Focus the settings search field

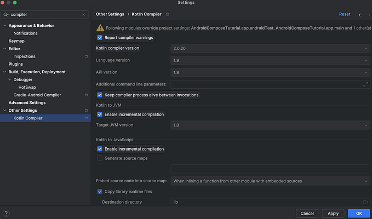pyautogui.click(x=44, y=14)
